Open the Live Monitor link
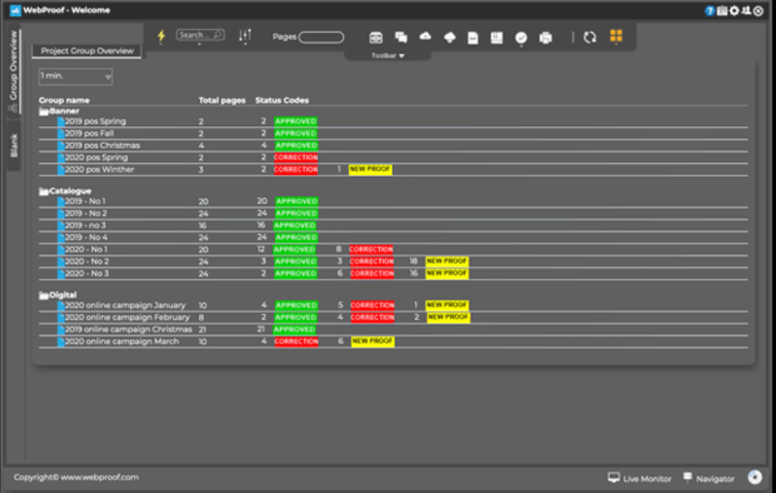 tap(647, 478)
